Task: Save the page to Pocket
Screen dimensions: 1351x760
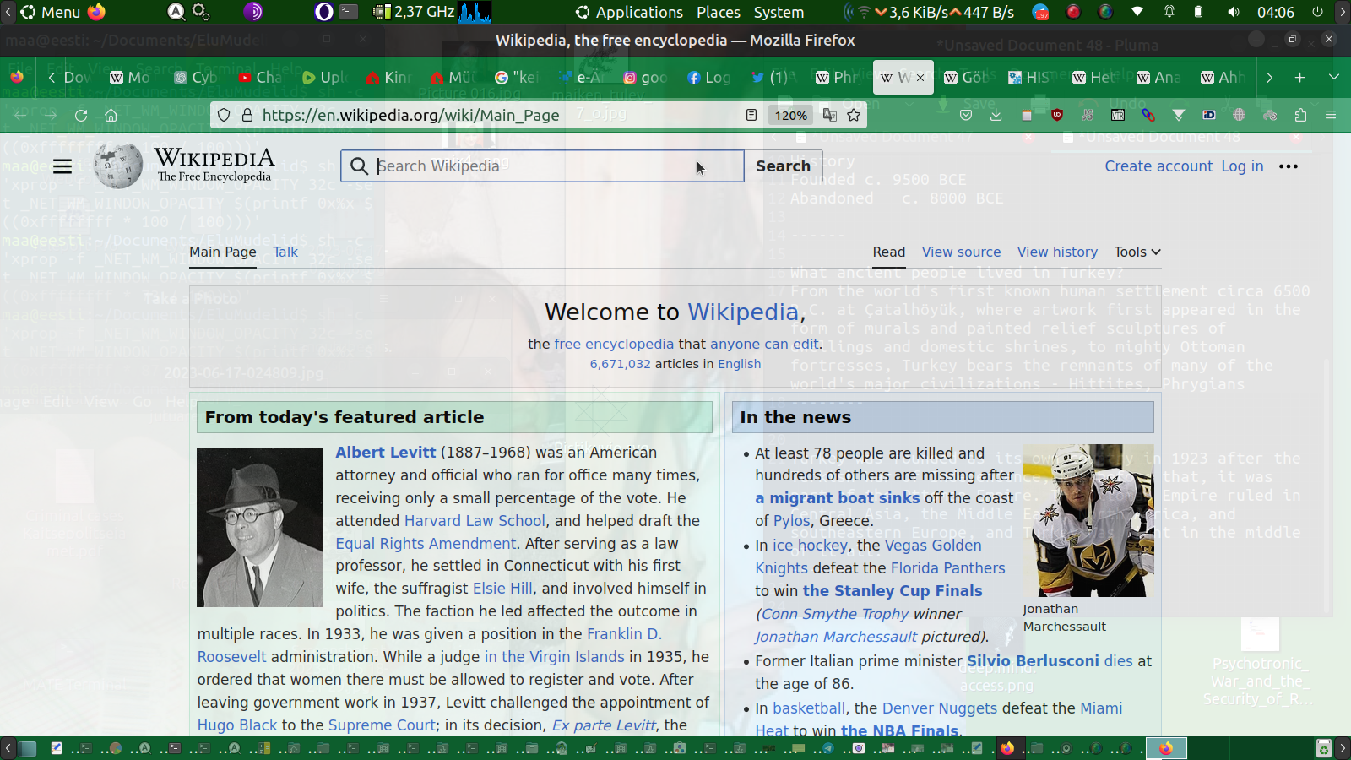Action: pos(966,116)
